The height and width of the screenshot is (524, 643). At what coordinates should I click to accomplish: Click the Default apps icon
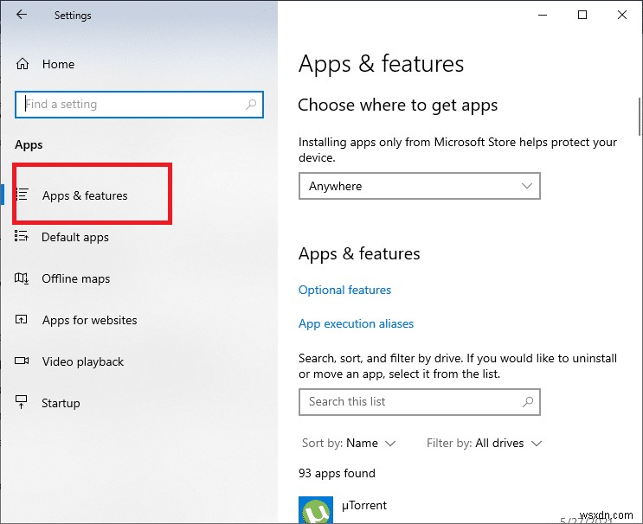[x=22, y=236]
